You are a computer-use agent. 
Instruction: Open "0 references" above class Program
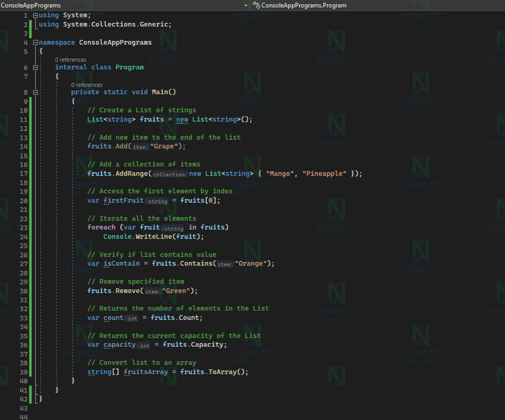71,60
